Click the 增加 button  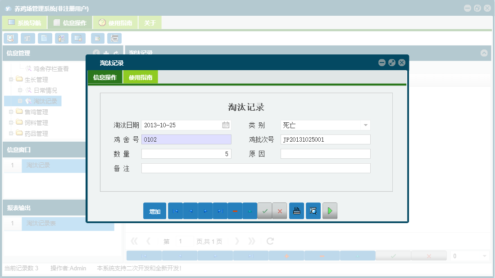(154, 211)
